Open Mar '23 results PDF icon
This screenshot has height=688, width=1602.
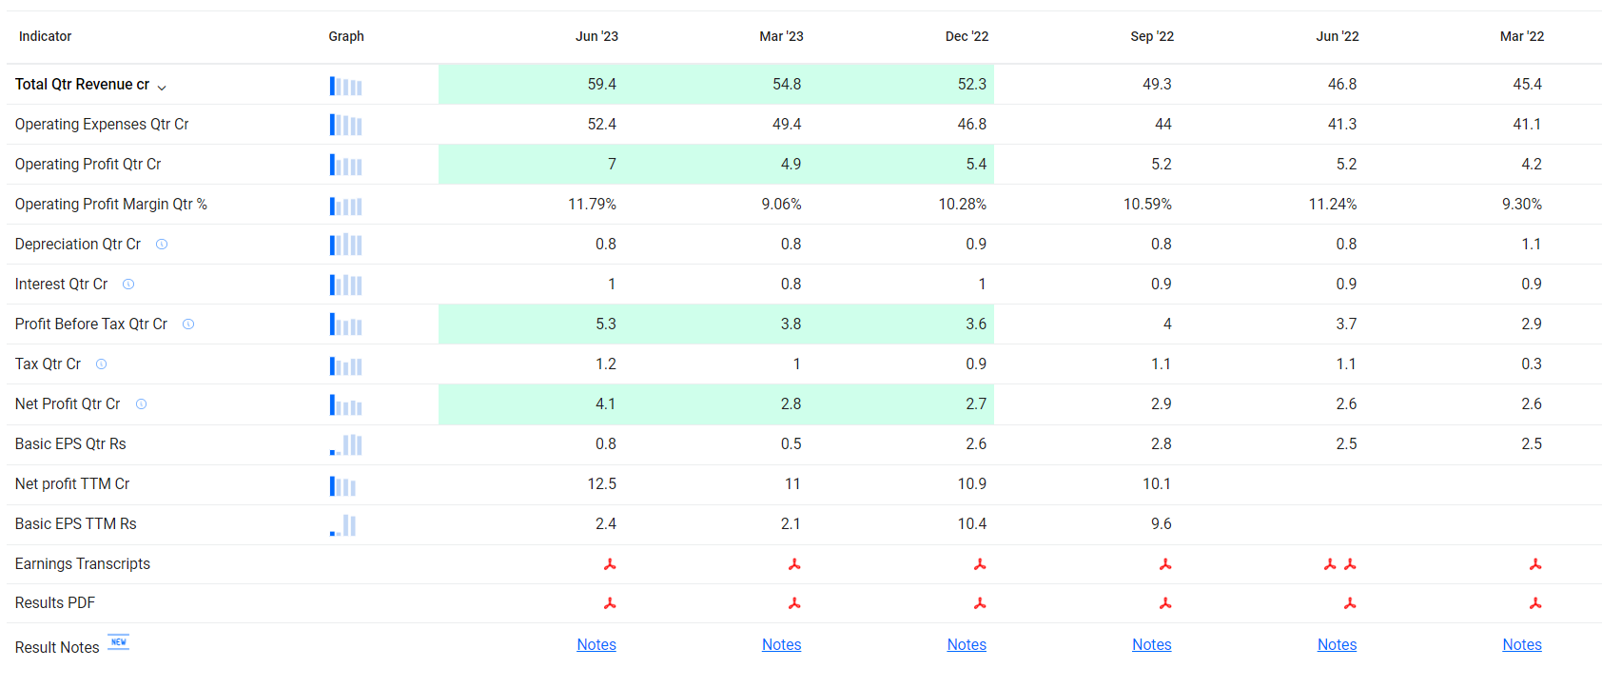pos(794,603)
